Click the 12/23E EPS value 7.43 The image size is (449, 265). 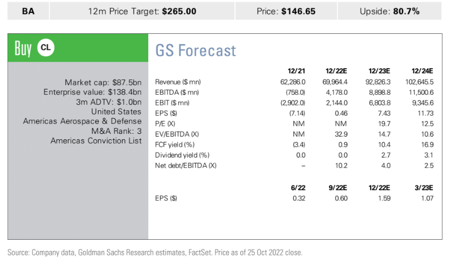click(382, 113)
